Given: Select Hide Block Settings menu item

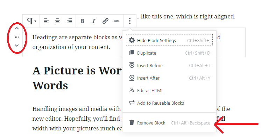Looking at the screenshot, I should (x=169, y=40).
